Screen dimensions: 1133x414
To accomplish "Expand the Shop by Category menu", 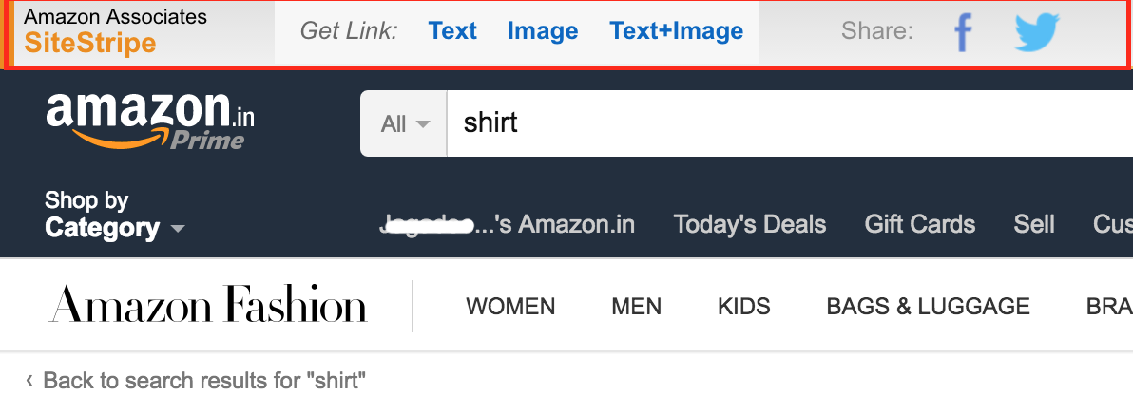I will 114,215.
